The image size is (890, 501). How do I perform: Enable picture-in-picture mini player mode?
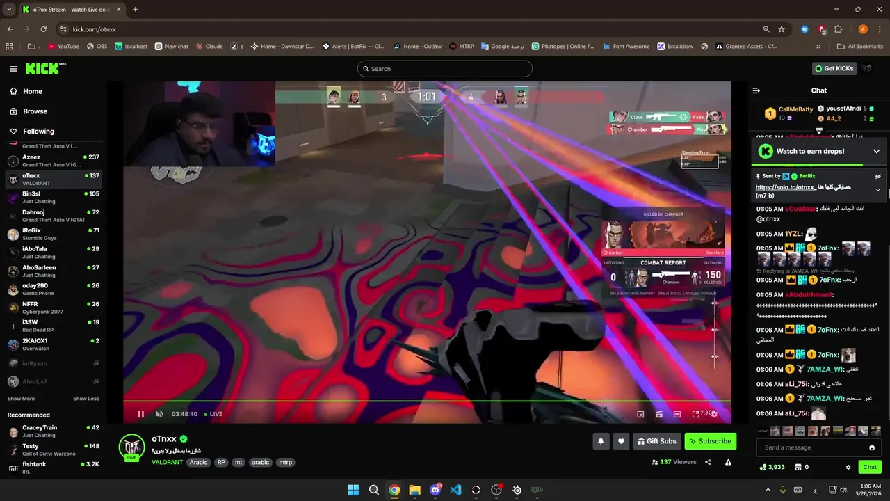pyautogui.click(x=640, y=414)
